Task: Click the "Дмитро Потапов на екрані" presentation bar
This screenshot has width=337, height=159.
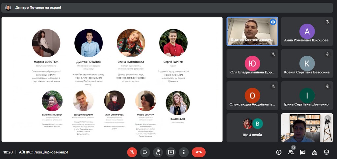Action: [x=38, y=8]
